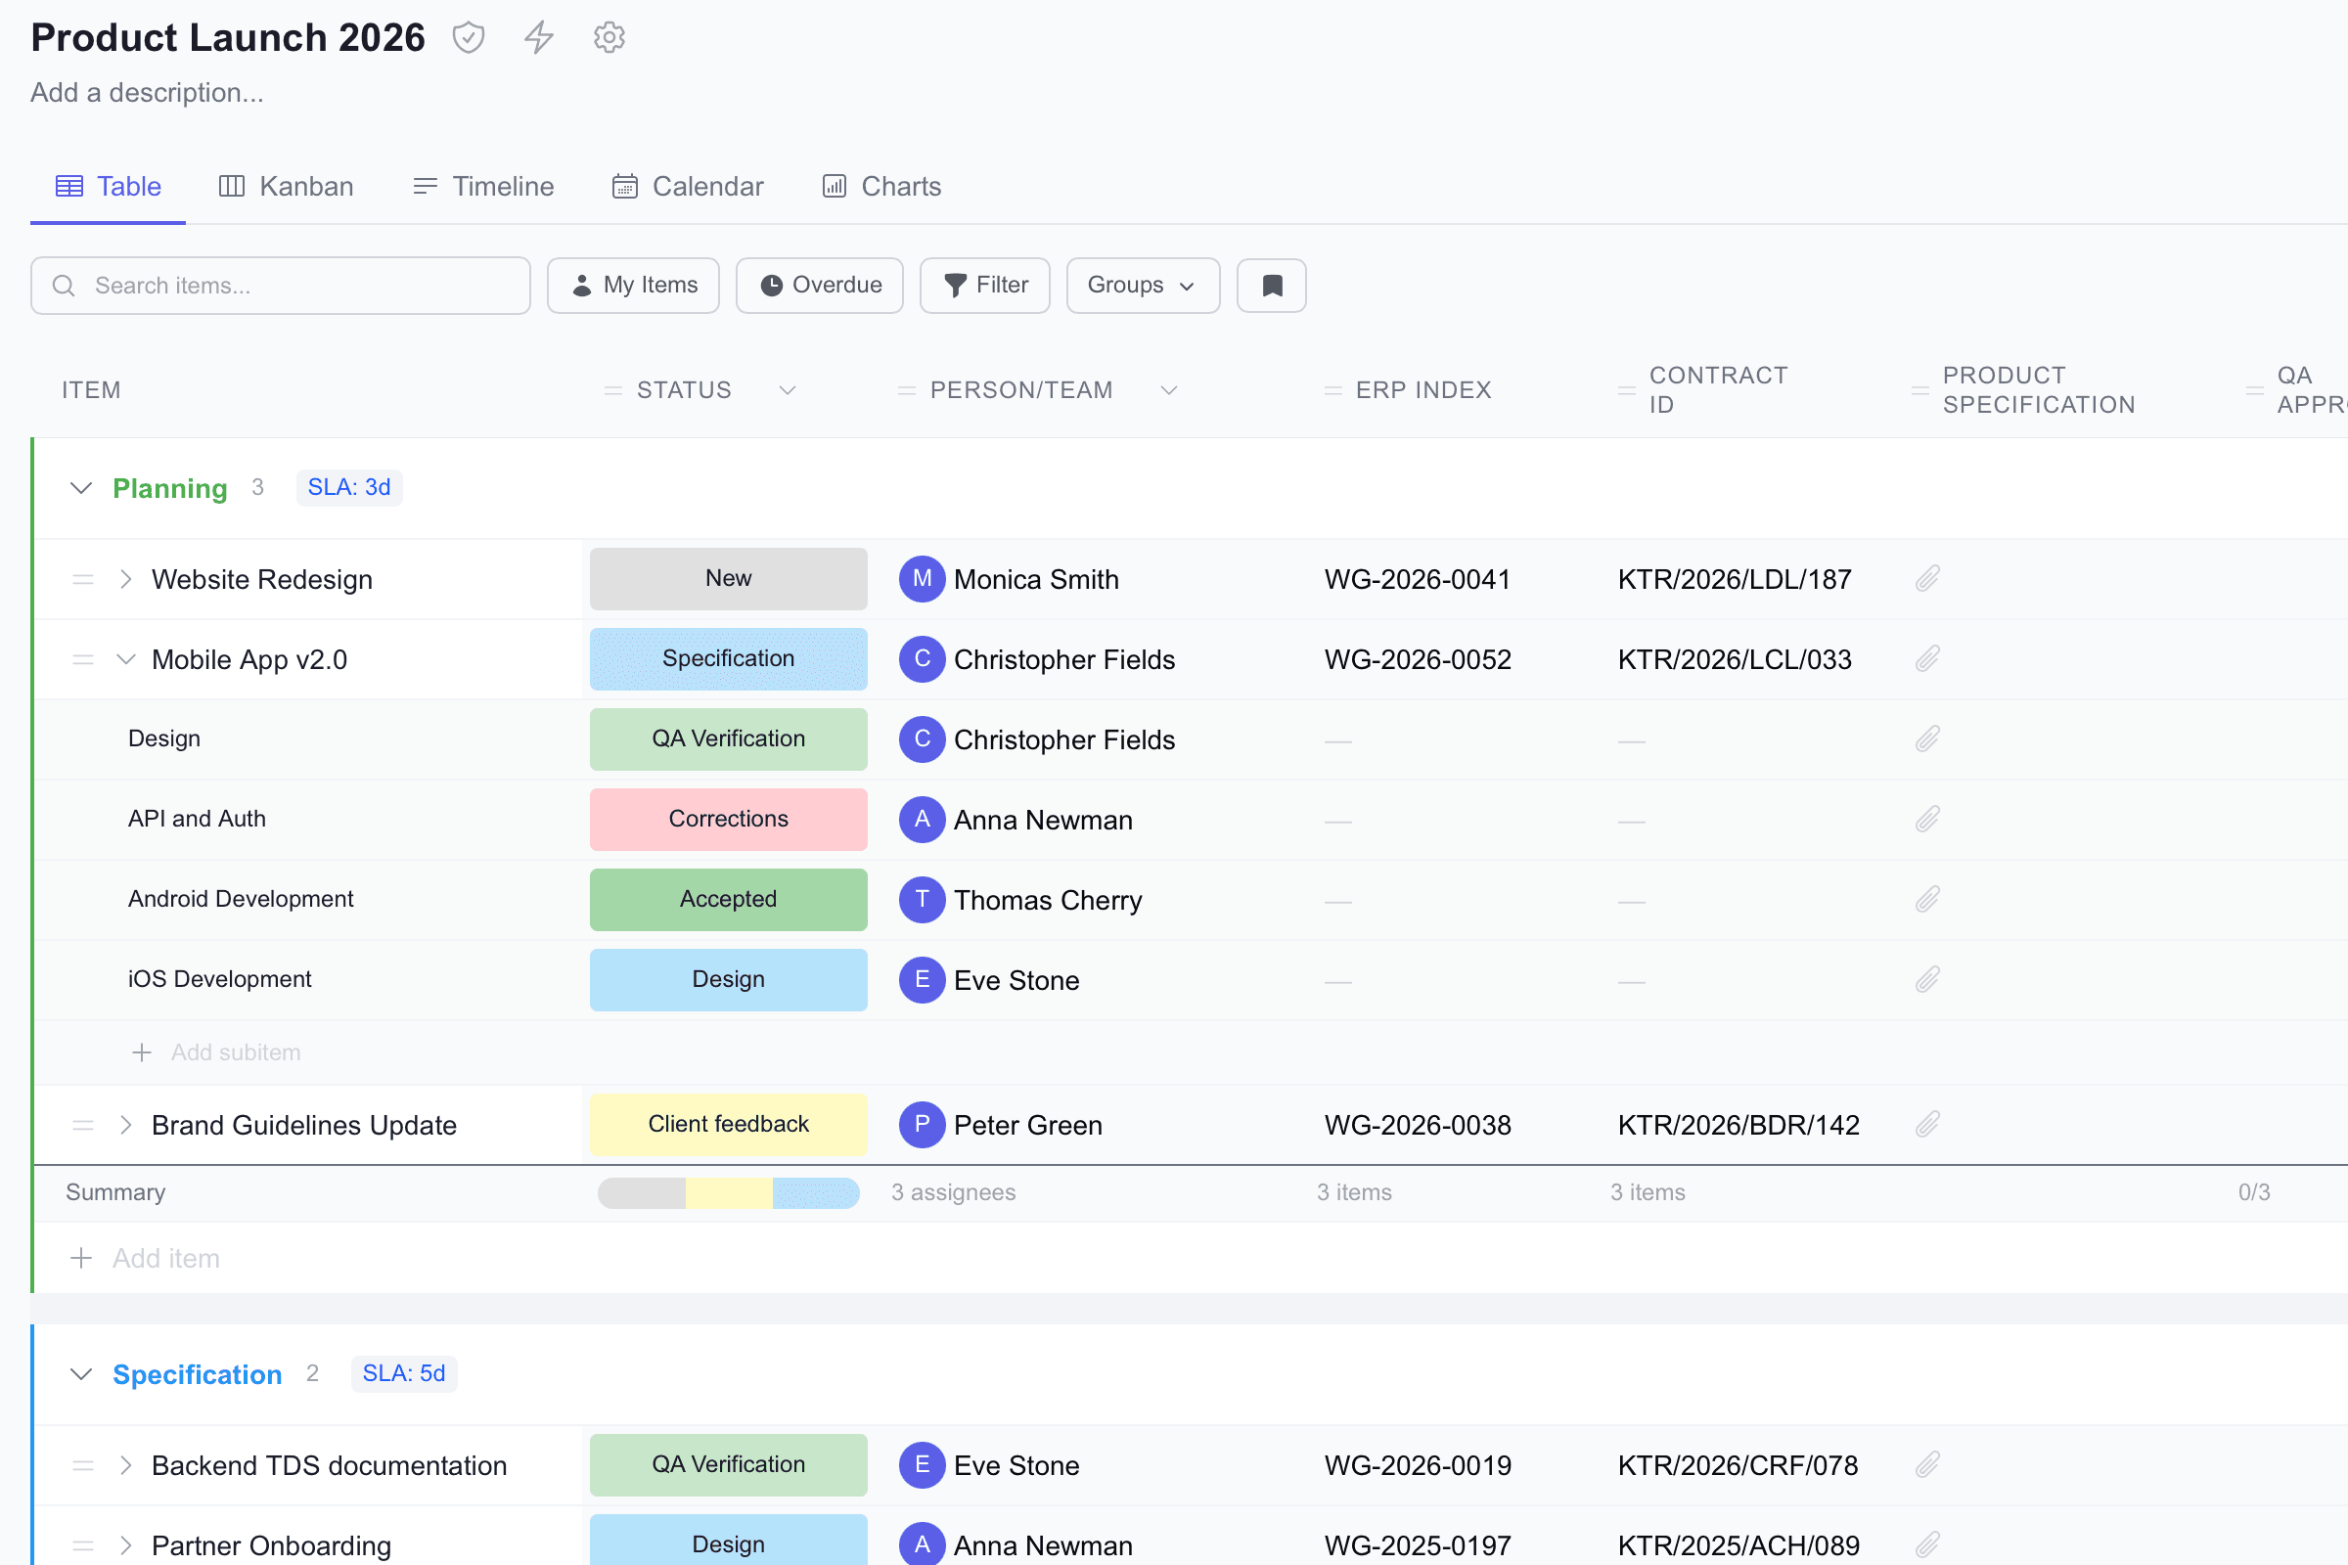Switch to the Kanban view tab
The height and width of the screenshot is (1565, 2348).
coord(287,187)
